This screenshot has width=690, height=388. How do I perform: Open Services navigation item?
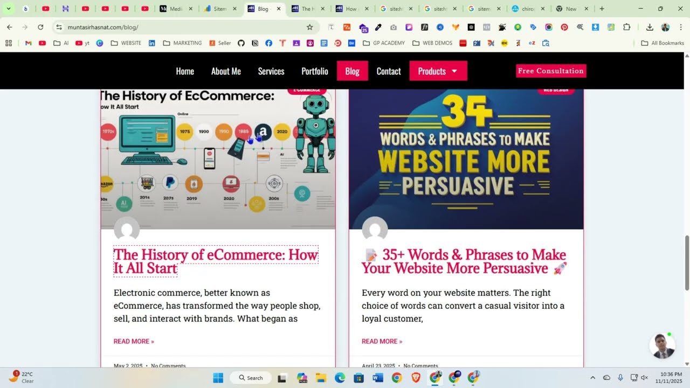[271, 71]
